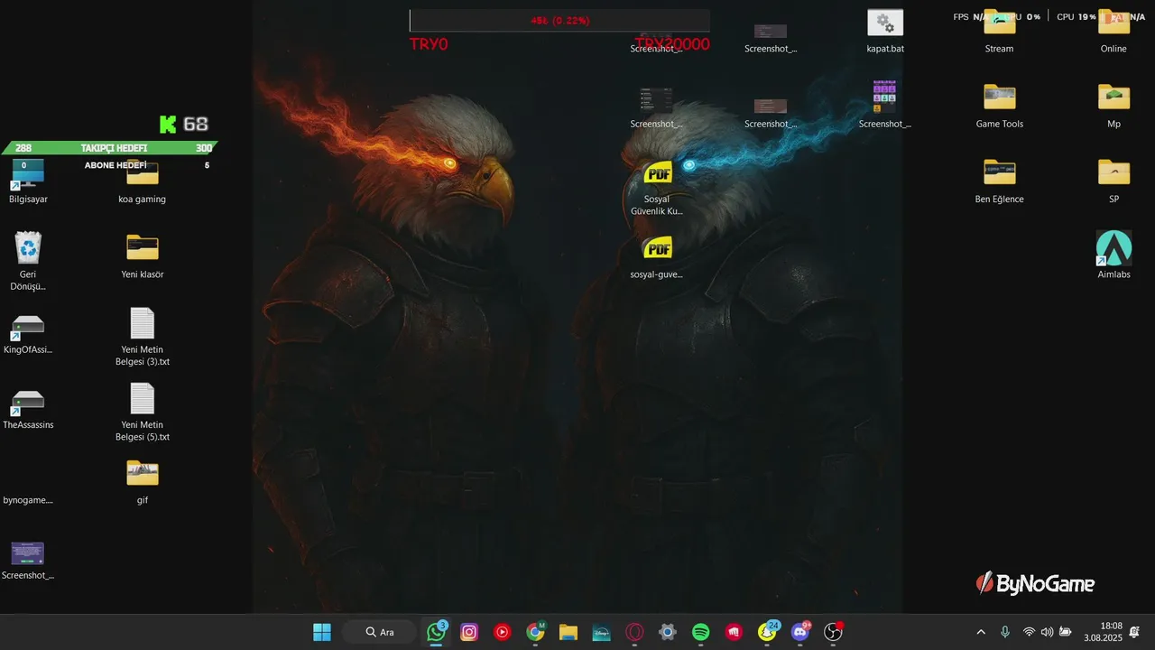This screenshot has width=1155, height=650.
Task: Select the gif folder
Action: pyautogui.click(x=143, y=482)
